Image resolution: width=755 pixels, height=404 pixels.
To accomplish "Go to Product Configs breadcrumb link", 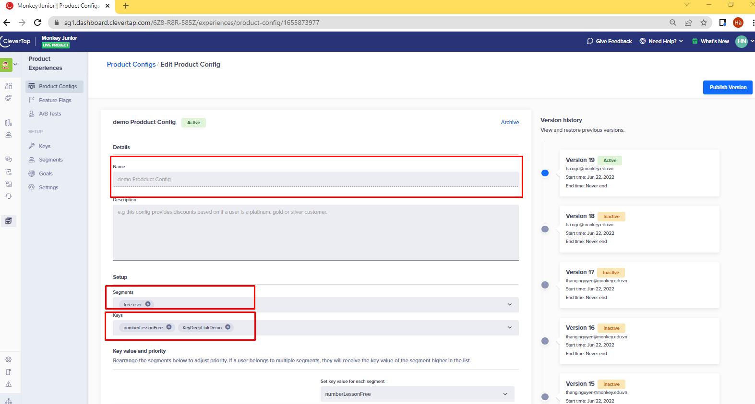I will pyautogui.click(x=131, y=64).
